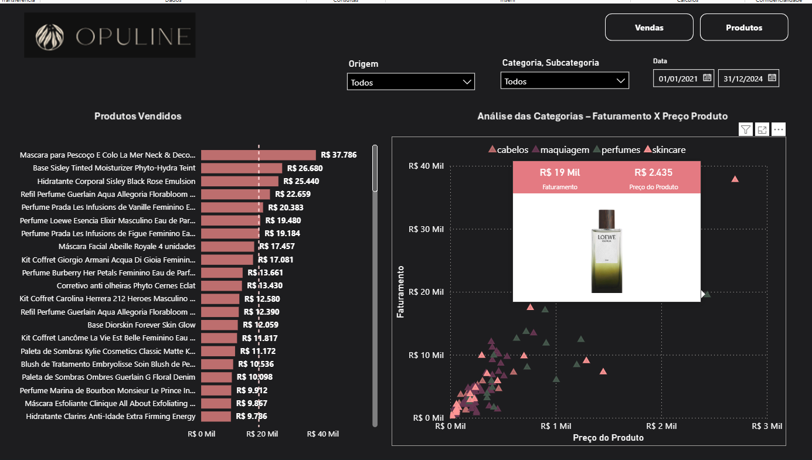The width and height of the screenshot is (812, 460).
Task: Click the R$ 12.390 value label
Action: (261, 312)
